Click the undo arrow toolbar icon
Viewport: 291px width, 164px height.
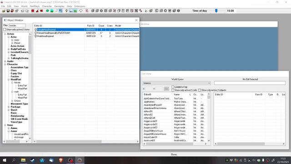pyautogui.click(x=22, y=11)
